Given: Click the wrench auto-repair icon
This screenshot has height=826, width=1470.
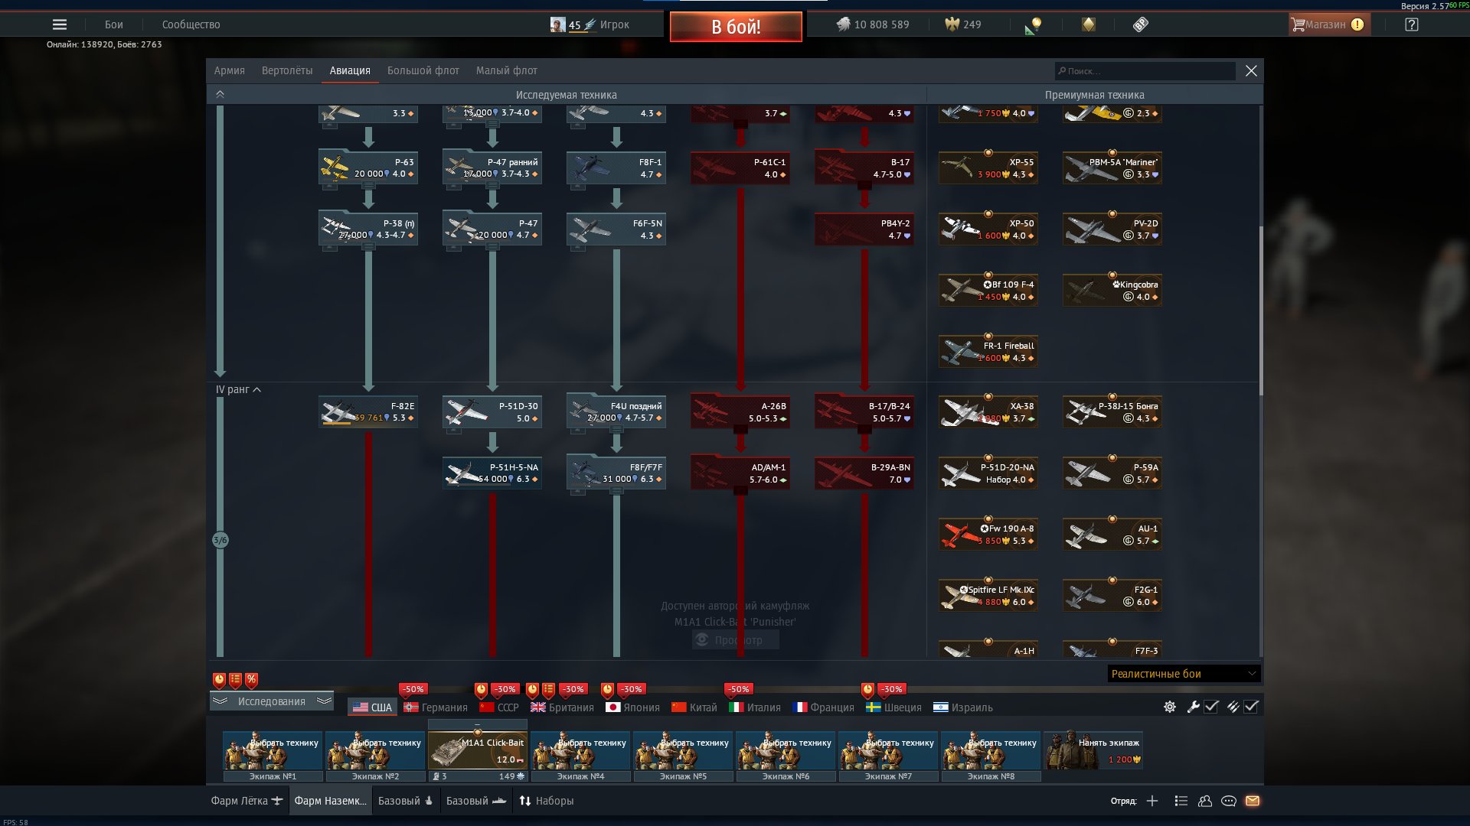Looking at the screenshot, I should (x=1193, y=707).
